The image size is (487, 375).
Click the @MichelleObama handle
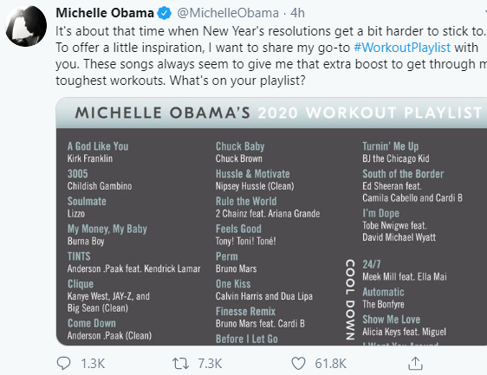[x=228, y=13]
